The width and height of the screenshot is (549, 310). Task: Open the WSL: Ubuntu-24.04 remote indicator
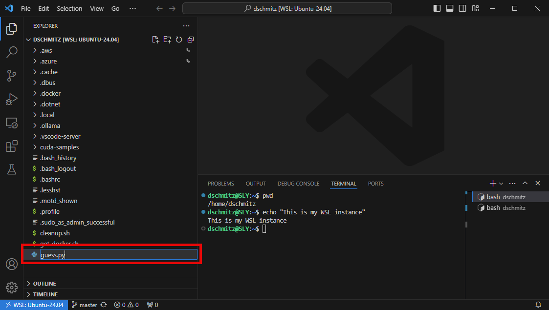[34, 305]
